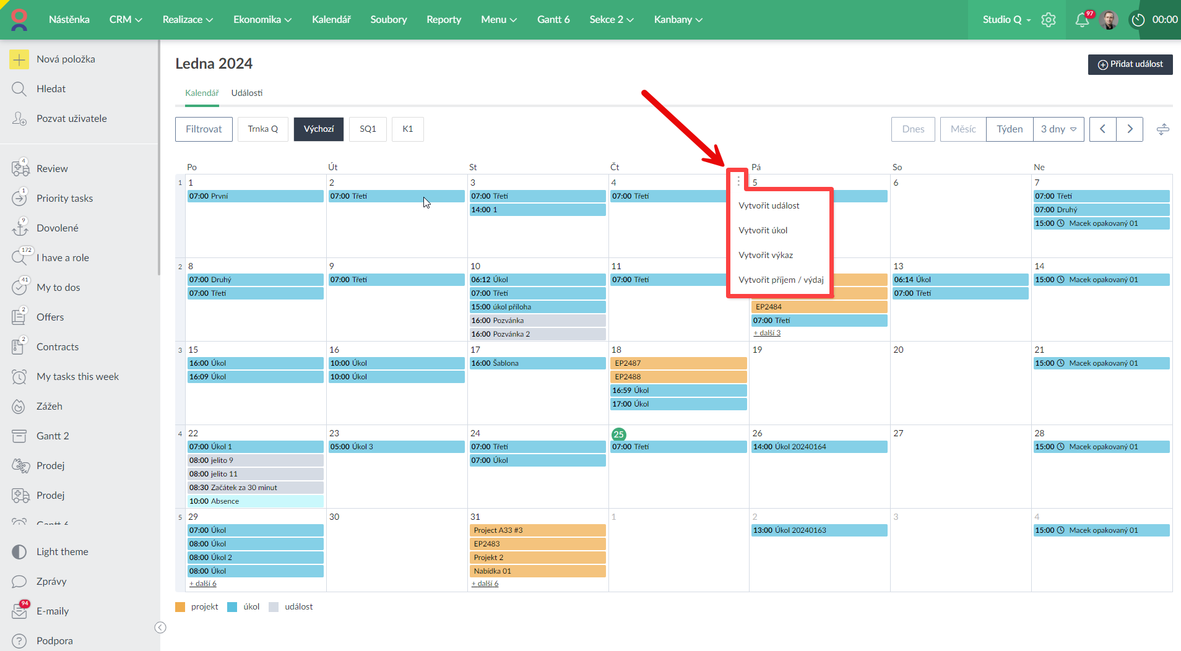This screenshot has height=651, width=1181.
Task: Open the settings gear icon
Action: (1048, 20)
